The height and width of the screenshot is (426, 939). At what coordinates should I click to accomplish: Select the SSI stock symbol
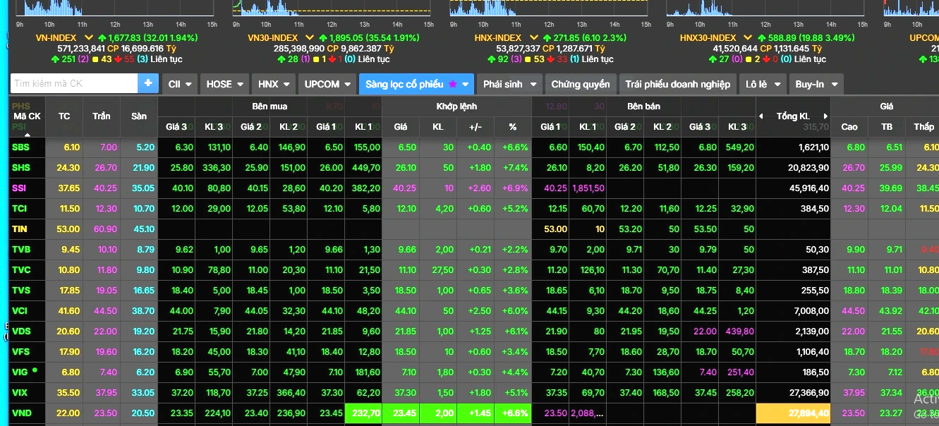(19, 188)
